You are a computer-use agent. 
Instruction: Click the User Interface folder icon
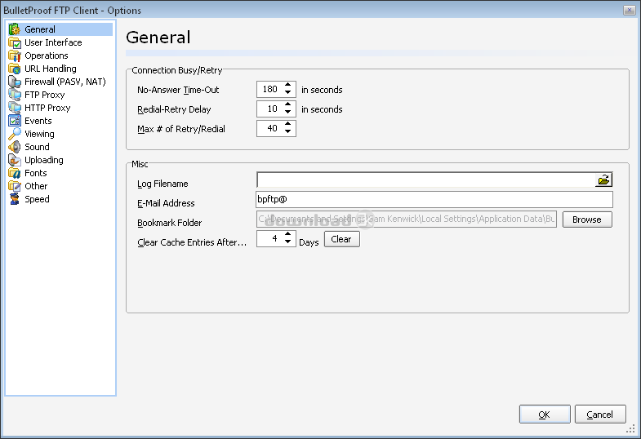pos(15,42)
